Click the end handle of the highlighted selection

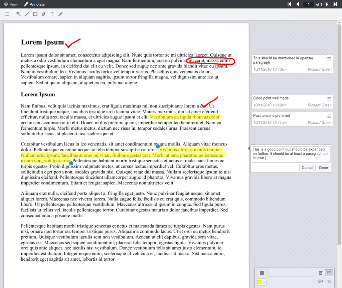[x=71, y=163]
